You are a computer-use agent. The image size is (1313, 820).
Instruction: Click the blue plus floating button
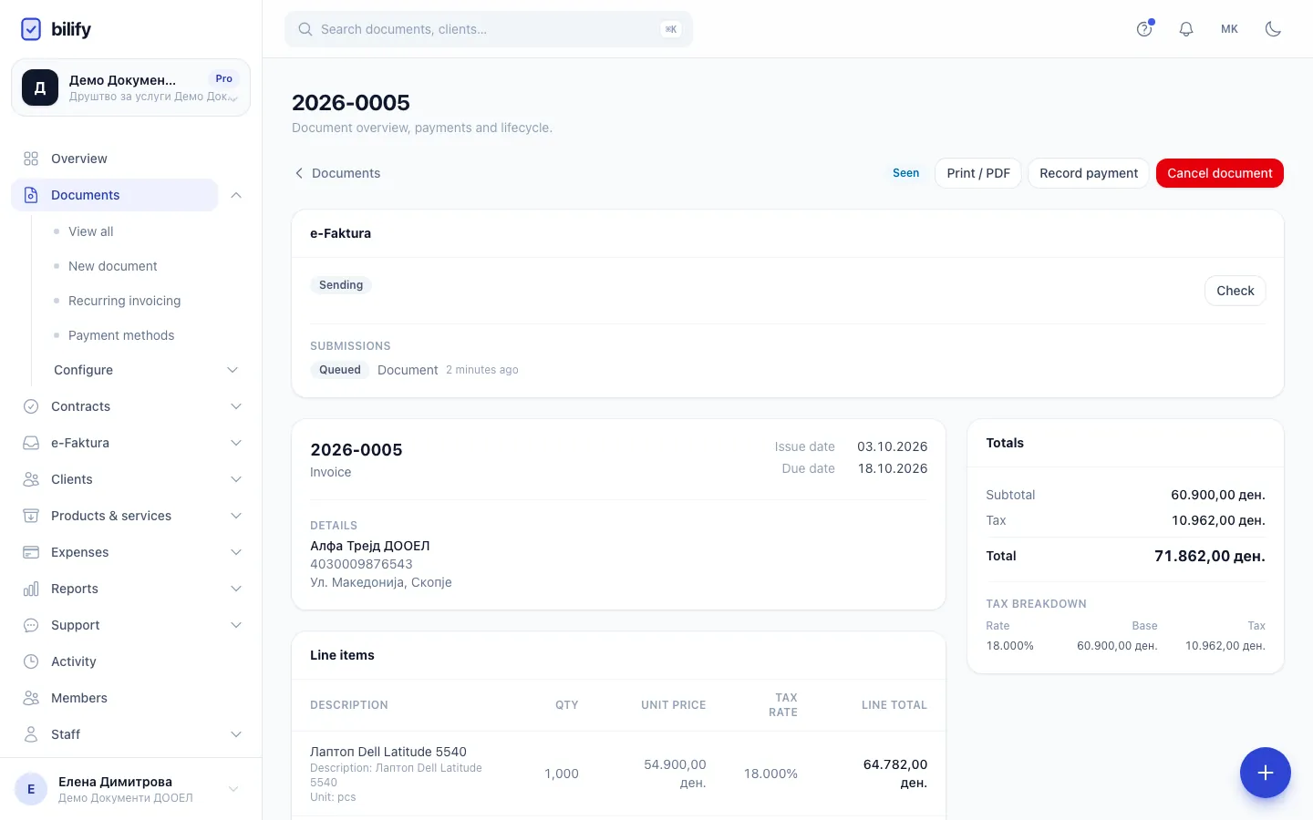pos(1266,773)
